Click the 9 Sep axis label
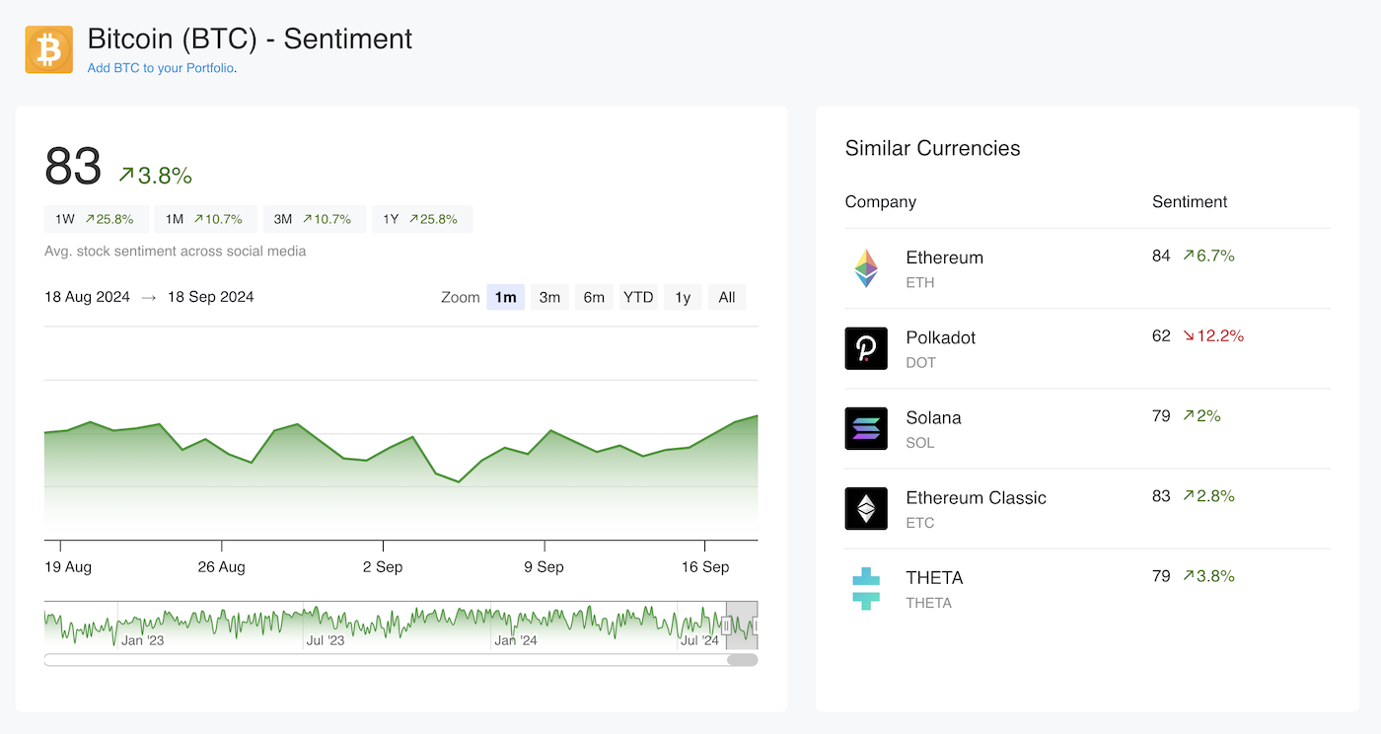The image size is (1381, 734). pyautogui.click(x=545, y=566)
